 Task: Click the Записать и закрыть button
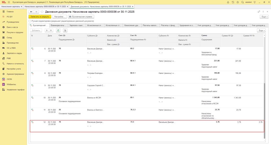tap(40, 17)
